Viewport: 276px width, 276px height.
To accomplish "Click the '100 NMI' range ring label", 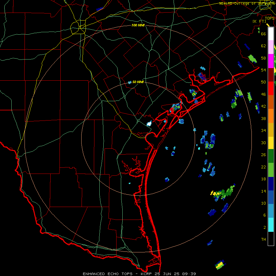I will click(x=138, y=25).
